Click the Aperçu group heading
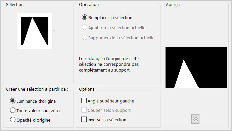The image size is (232, 131). coord(173,5)
